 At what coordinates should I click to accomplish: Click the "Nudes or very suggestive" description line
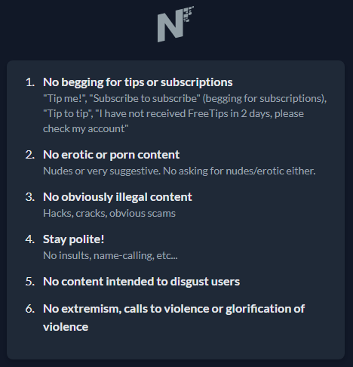point(180,171)
